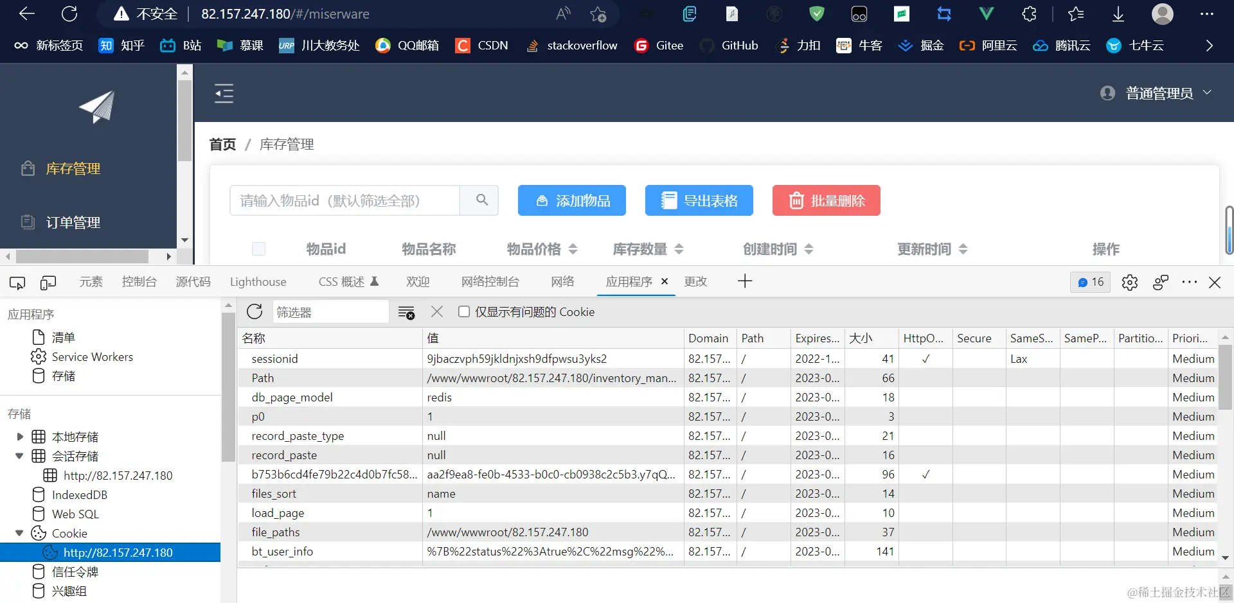Open the CSDN bookmark
The image size is (1234, 603).
[482, 45]
